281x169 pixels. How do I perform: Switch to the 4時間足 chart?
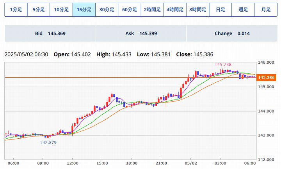(175, 10)
